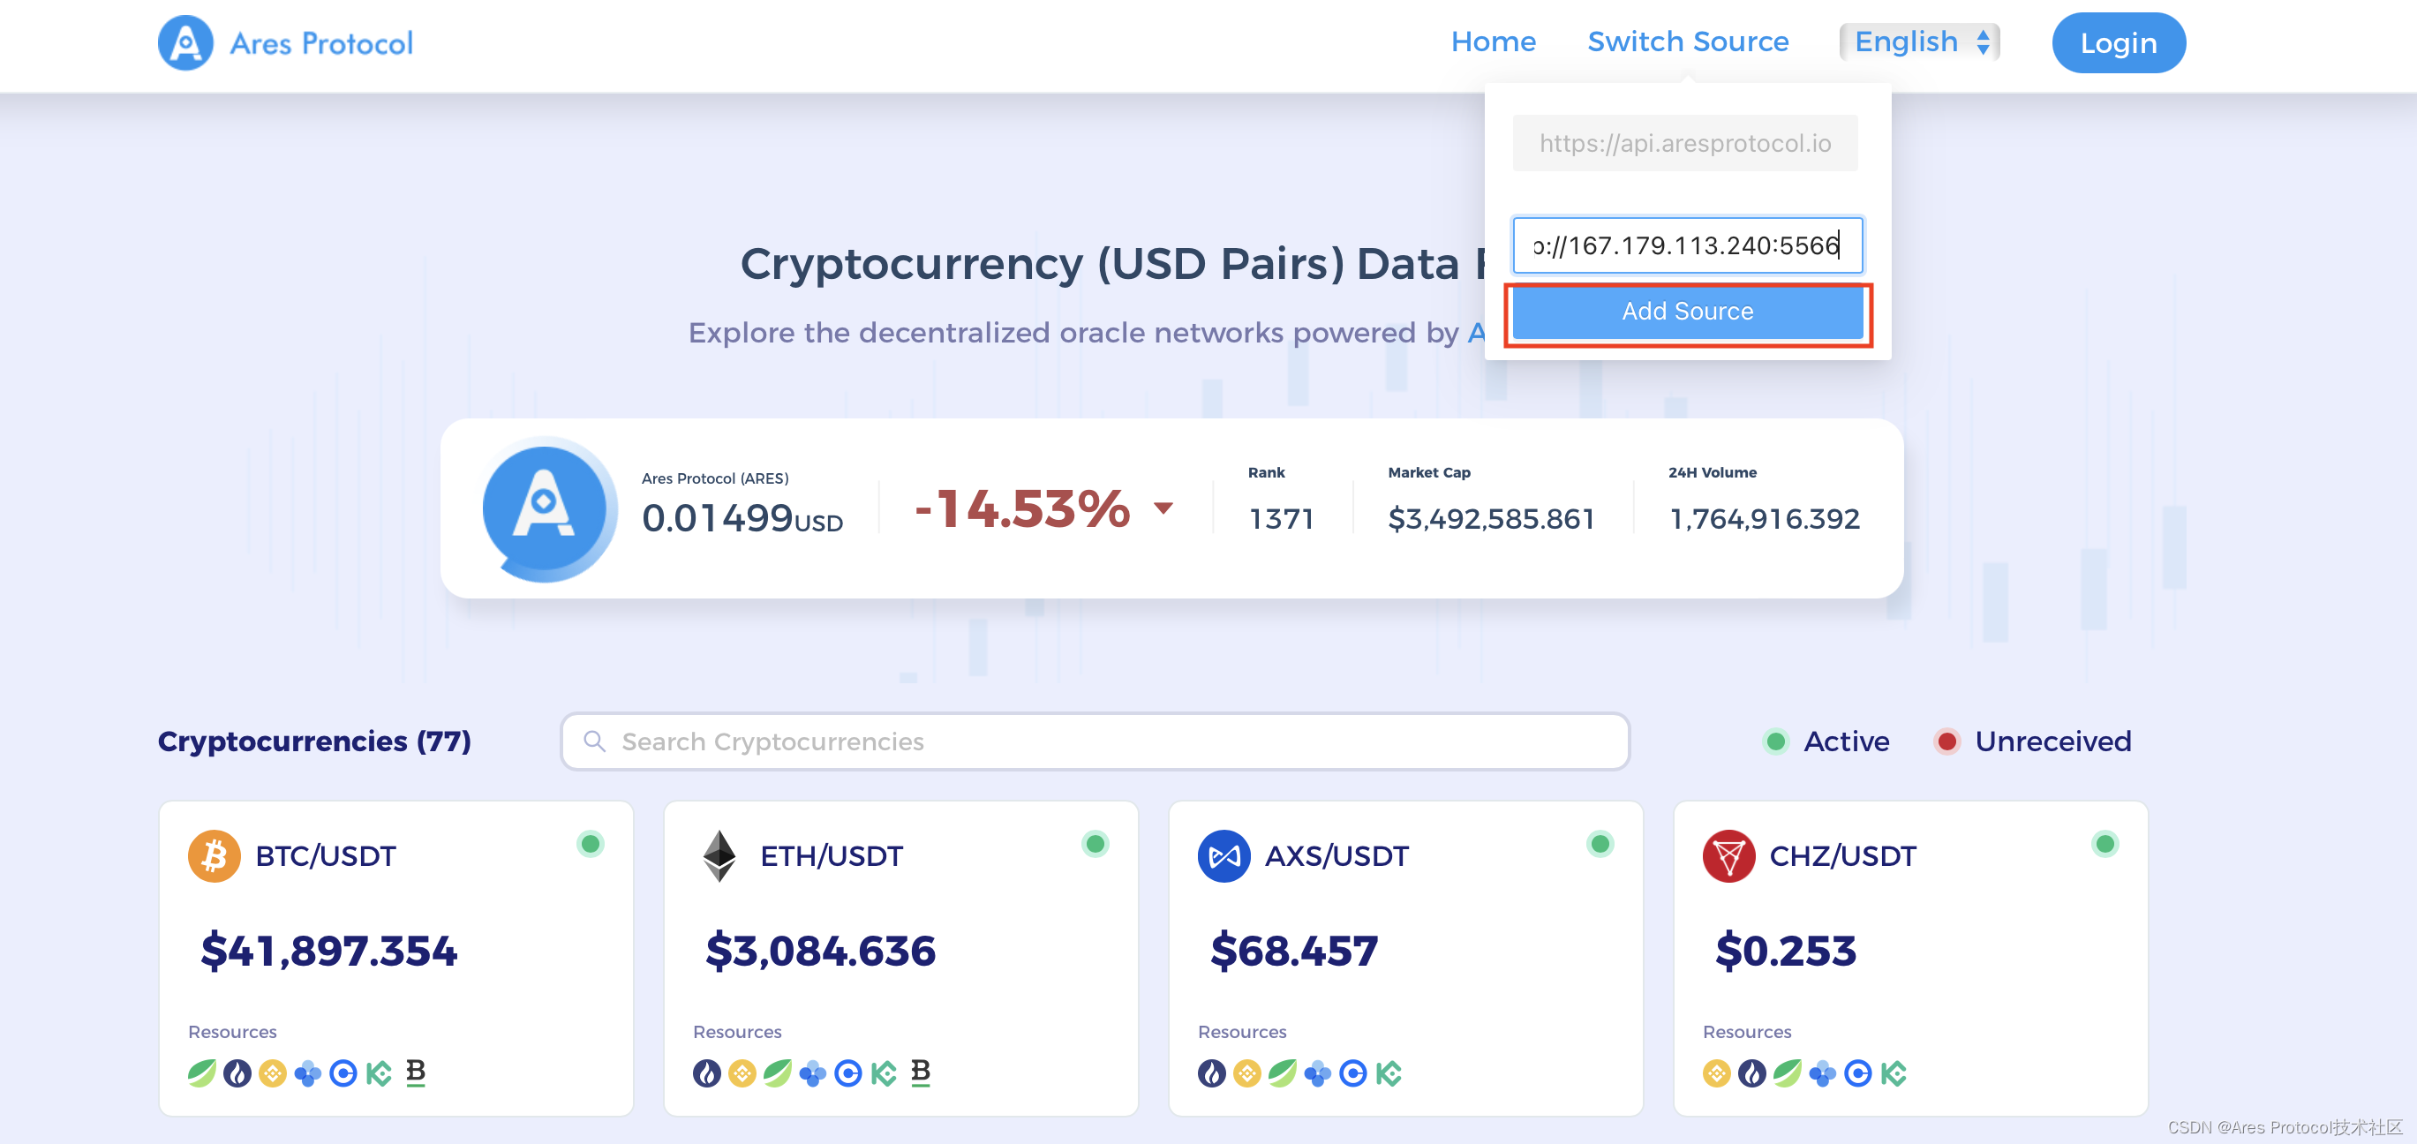Go to Home in the navigation
This screenshot has width=2417, height=1144.
tap(1493, 42)
